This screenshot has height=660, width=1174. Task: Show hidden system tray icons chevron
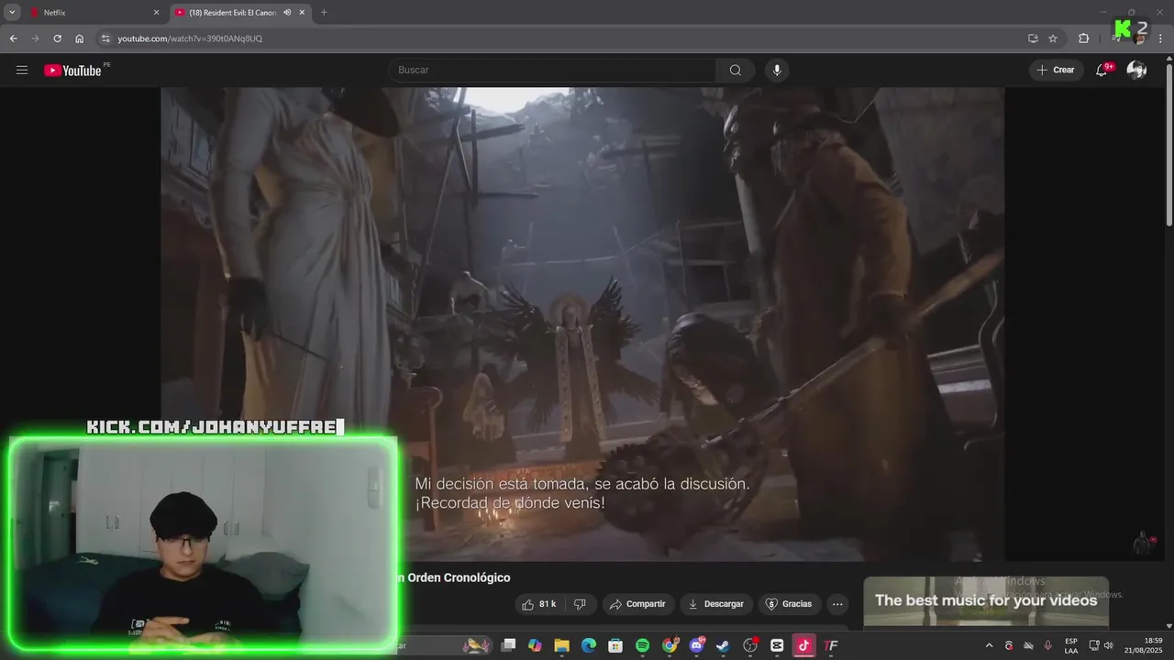[989, 645]
